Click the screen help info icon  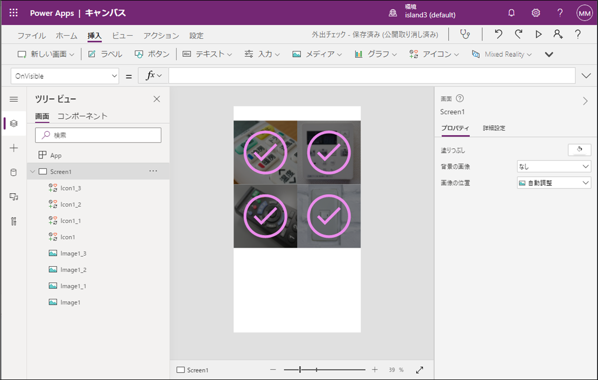coord(460,98)
